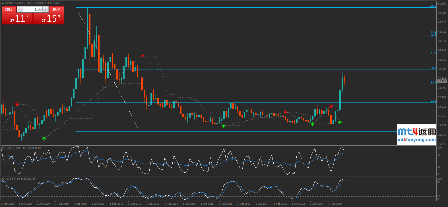Collapse the one-click trading panel triangle

(3, 3)
